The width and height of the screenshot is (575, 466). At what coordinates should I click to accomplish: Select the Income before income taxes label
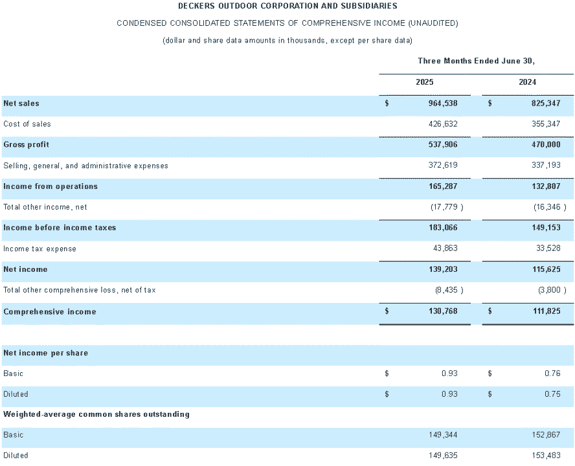tap(60, 228)
